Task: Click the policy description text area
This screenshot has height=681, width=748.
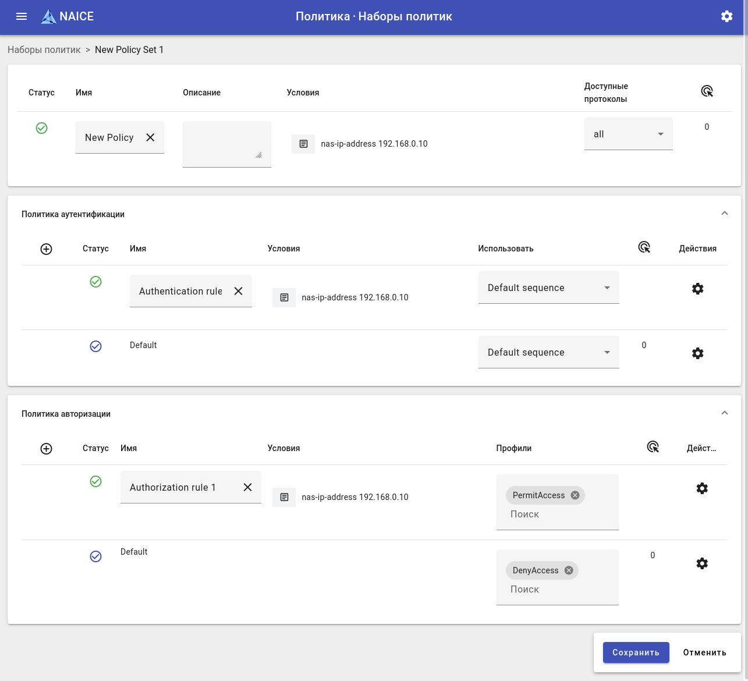Action: click(x=226, y=144)
